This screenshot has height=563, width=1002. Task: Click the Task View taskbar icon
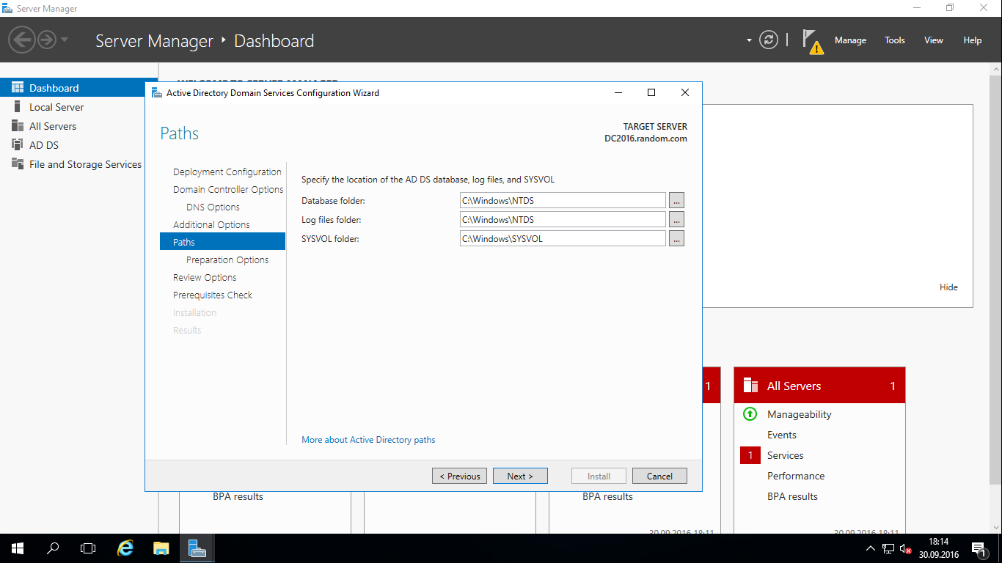[x=88, y=548]
